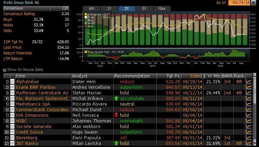The image size is (259, 147).
Task: Open J&T Banka document icon
Action: (12, 143)
